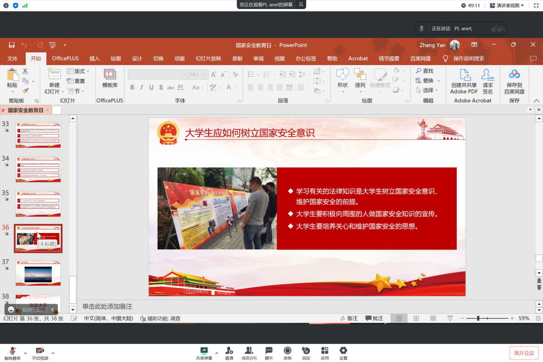Click 创建并共享 Adobe PDF
The width and height of the screenshot is (543, 362).
[464, 81]
